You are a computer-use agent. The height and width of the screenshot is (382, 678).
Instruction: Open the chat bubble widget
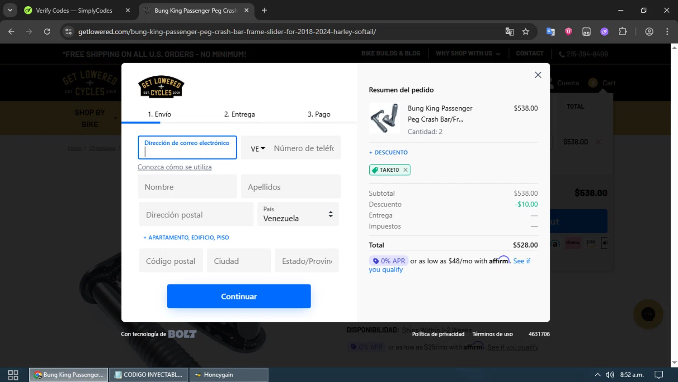(x=648, y=314)
